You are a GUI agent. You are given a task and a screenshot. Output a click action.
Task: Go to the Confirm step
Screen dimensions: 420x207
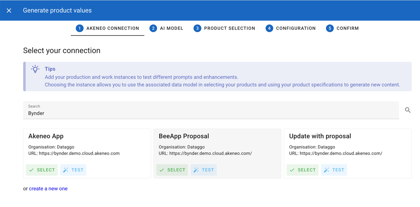342,28
